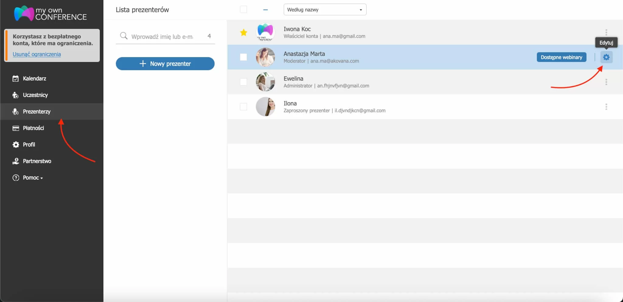Select the Prezenterzy microphone icon
The image size is (623, 302).
coord(16,112)
